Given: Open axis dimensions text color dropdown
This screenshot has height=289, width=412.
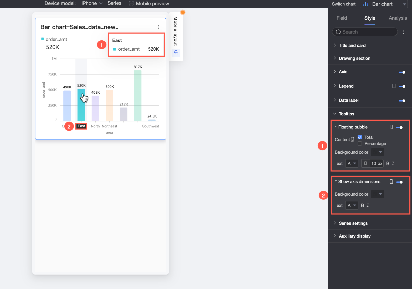Looking at the screenshot, I should (x=352, y=205).
